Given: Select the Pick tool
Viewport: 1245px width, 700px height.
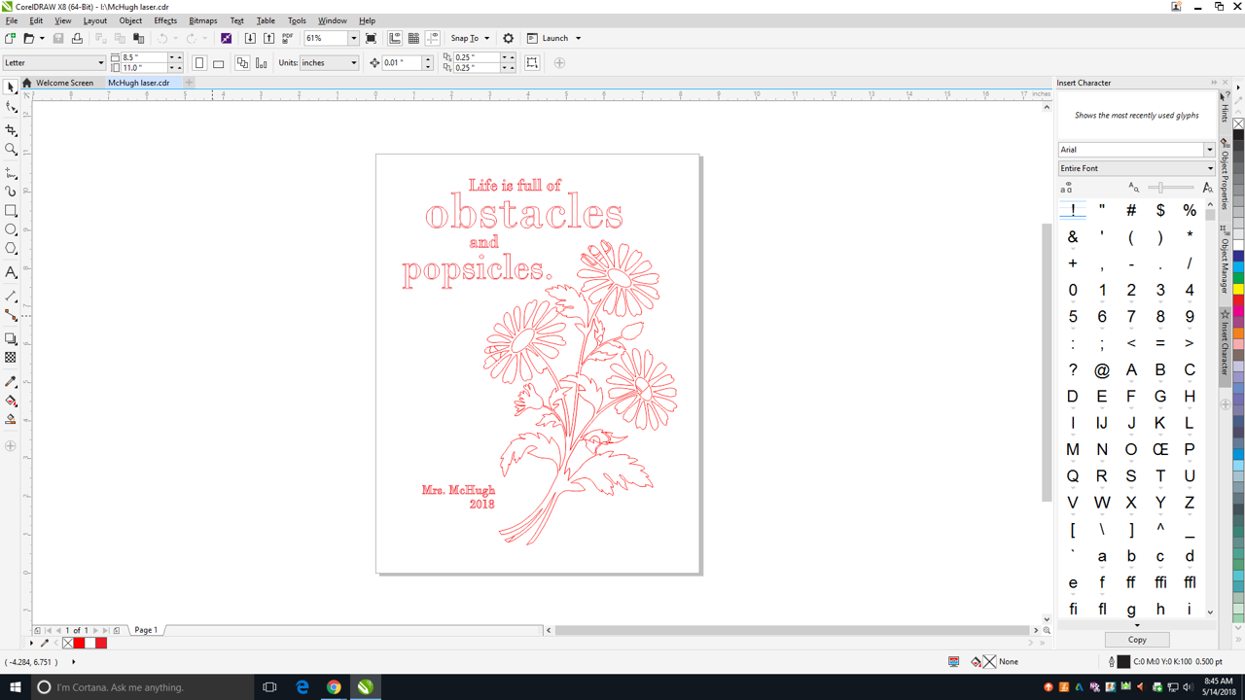Looking at the screenshot, I should [11, 87].
